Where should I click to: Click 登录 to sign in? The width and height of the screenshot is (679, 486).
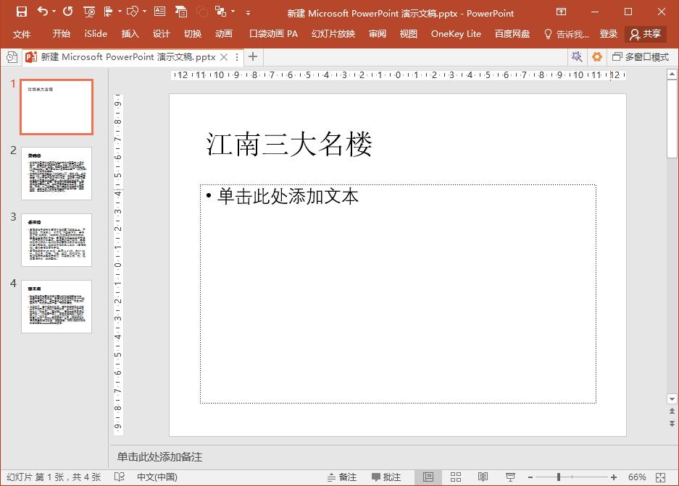pos(609,33)
